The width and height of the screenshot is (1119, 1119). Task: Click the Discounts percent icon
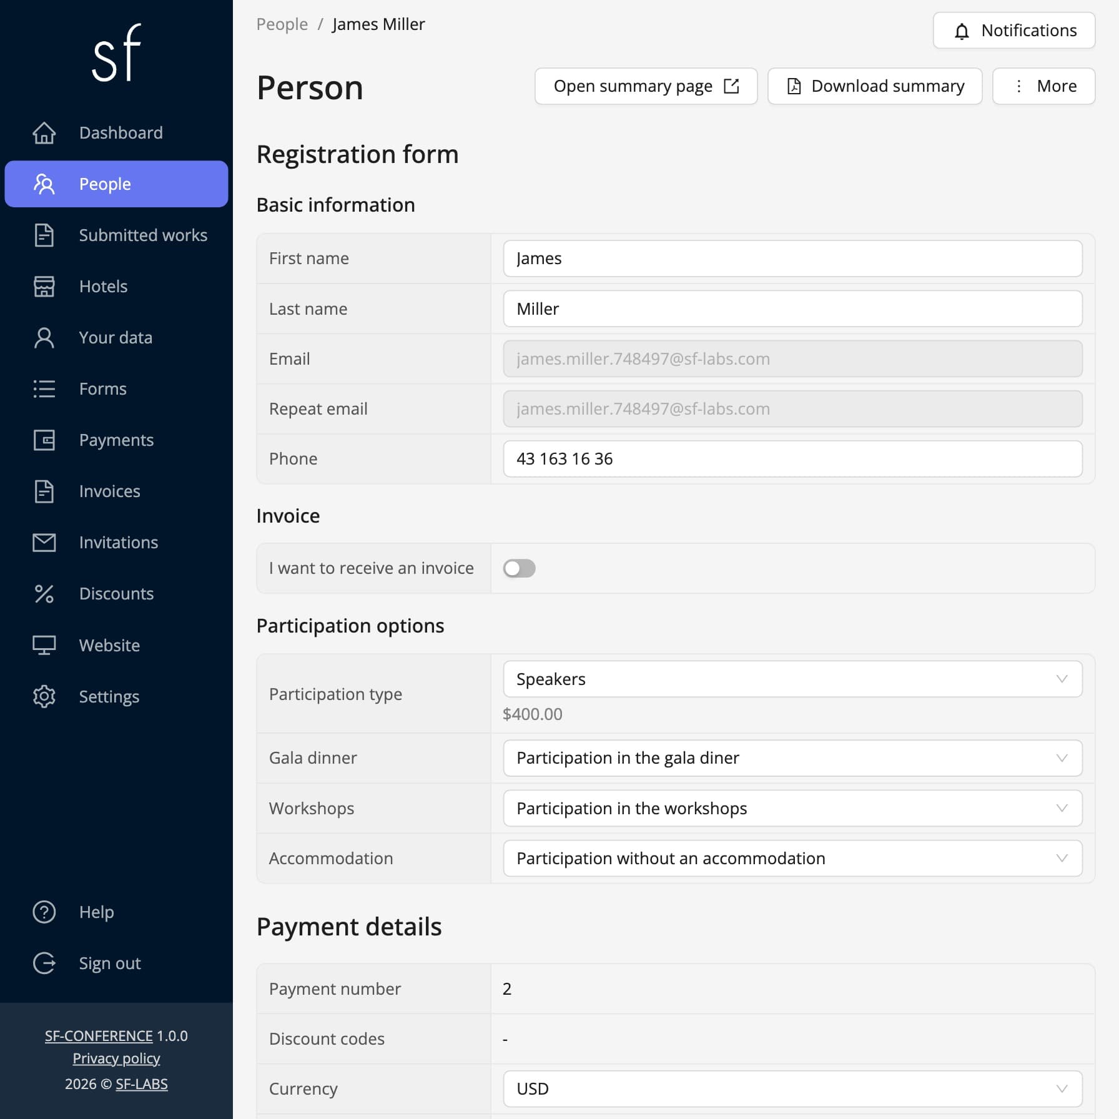pos(44,594)
